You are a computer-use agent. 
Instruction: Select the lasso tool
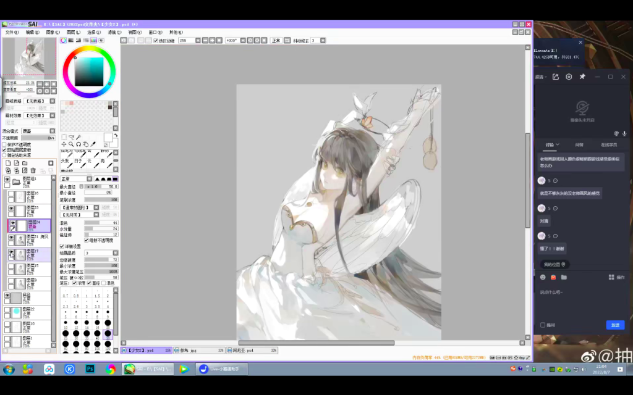coord(71,137)
